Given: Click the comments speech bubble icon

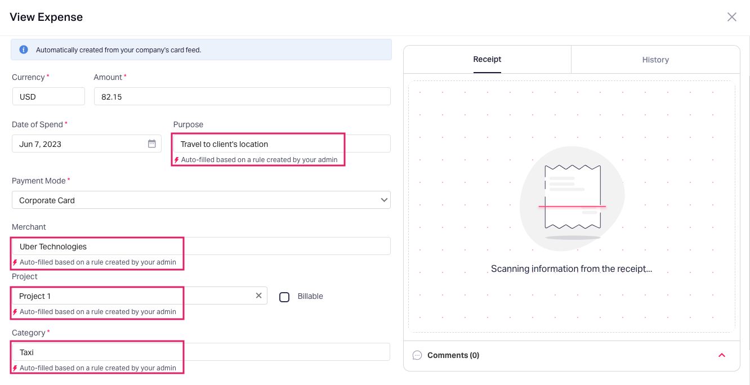Looking at the screenshot, I should tap(417, 355).
